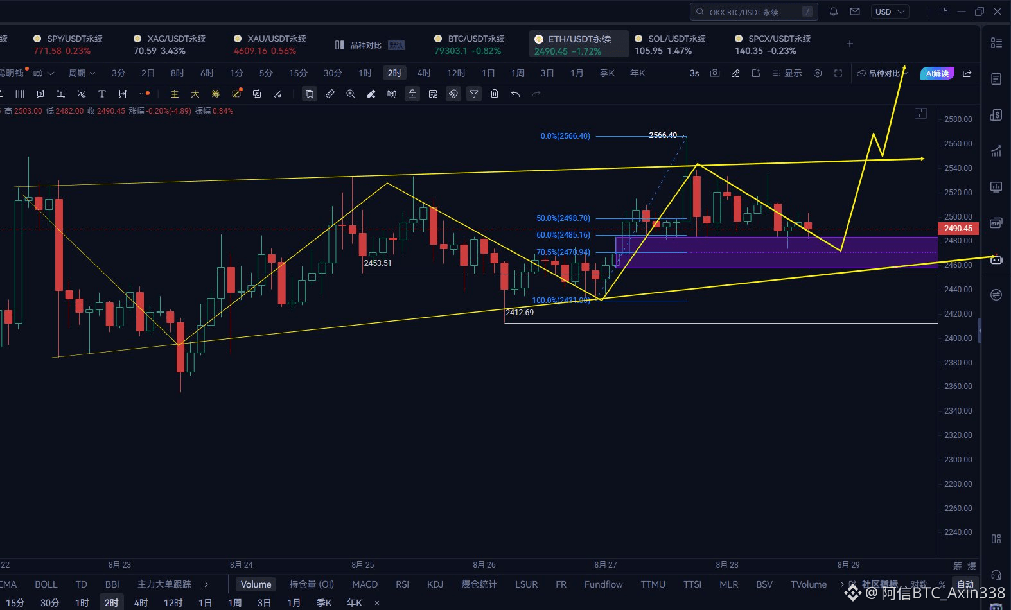Lock drawings with the padlock icon

click(x=412, y=94)
